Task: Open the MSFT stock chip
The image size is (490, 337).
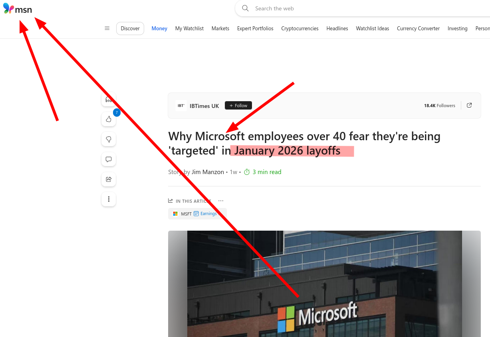Action: tap(183, 214)
